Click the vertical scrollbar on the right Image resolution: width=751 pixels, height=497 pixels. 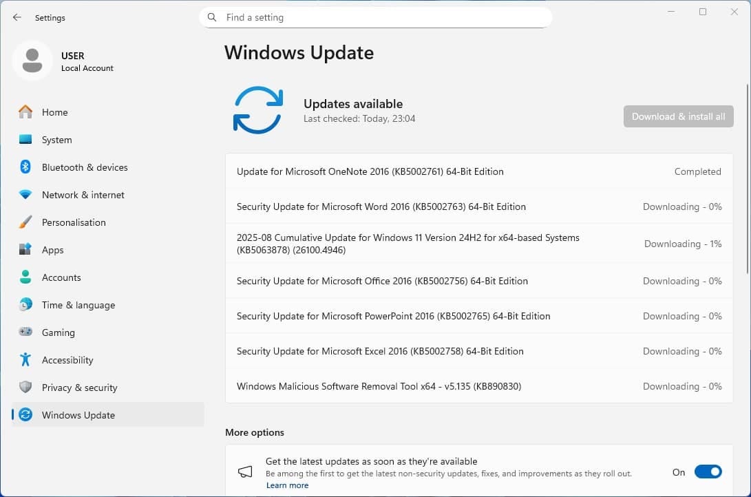(748, 179)
